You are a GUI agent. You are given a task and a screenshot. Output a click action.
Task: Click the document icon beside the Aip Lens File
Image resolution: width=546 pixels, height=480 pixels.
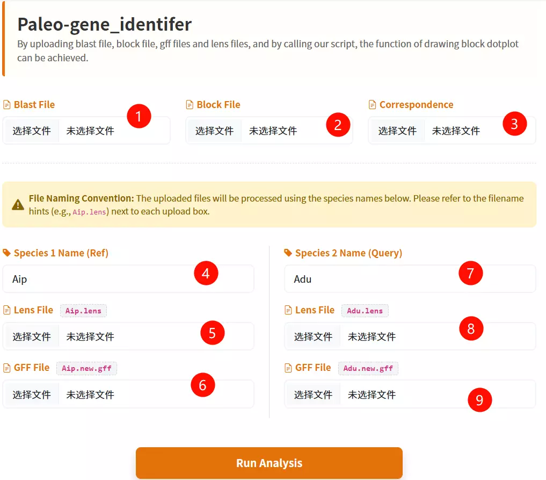pyautogui.click(x=7, y=310)
